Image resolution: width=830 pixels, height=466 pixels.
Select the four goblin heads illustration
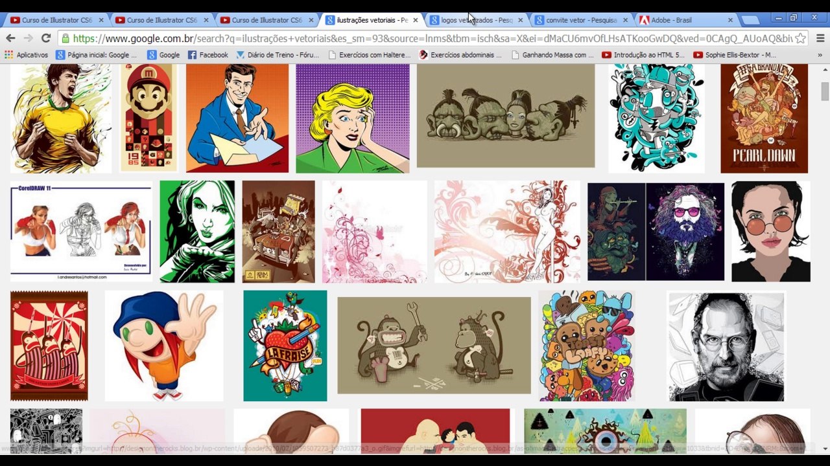[506, 116]
